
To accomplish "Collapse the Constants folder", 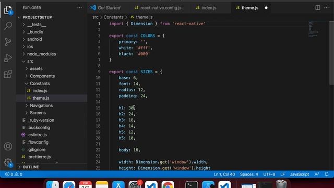I will (x=40, y=84).
